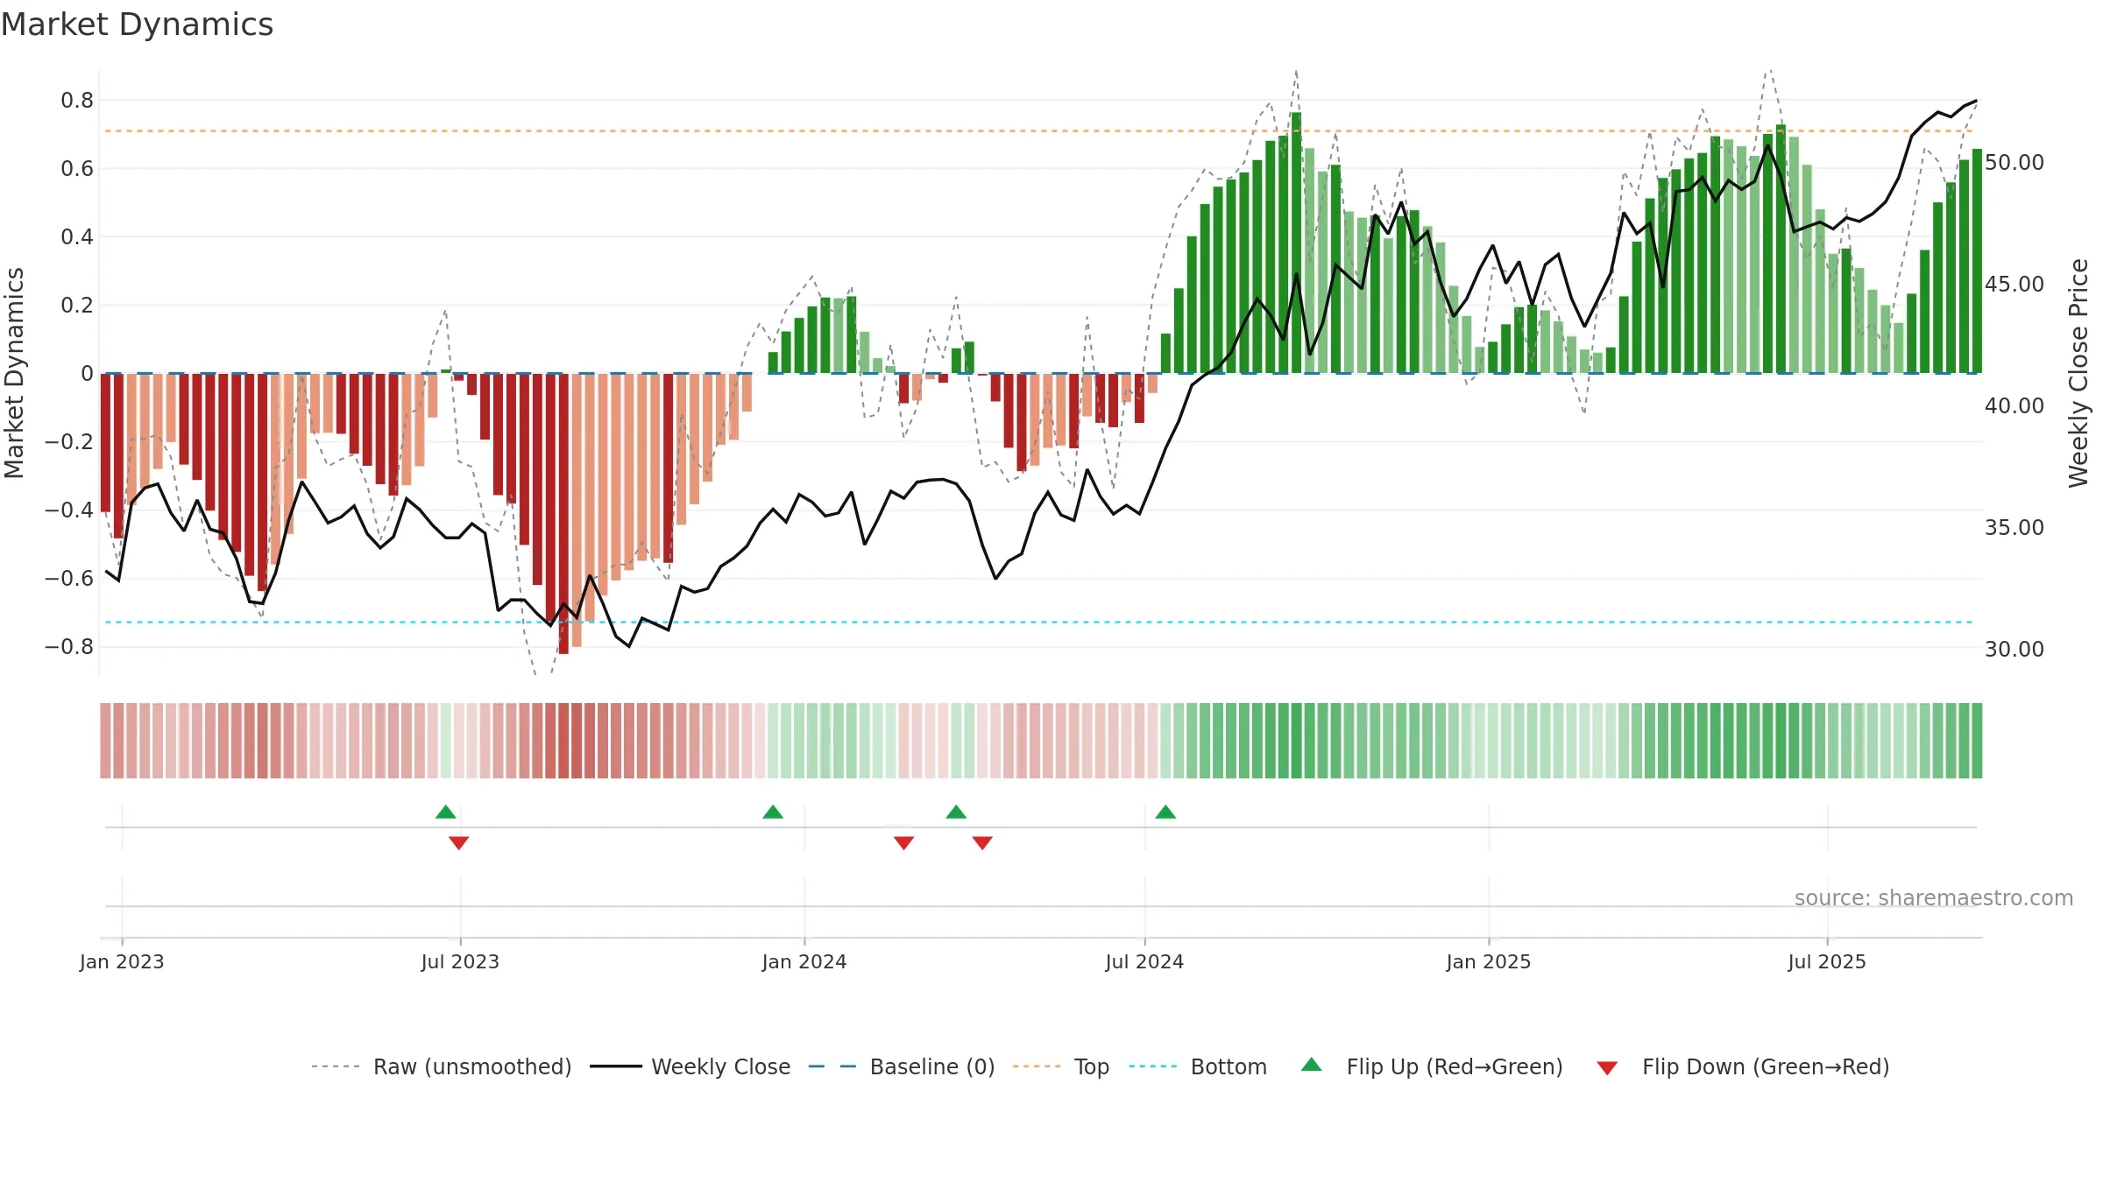Viewport: 2103px width, 1182px height.
Task: Click the 30.00 price tick label
Action: 2014,650
